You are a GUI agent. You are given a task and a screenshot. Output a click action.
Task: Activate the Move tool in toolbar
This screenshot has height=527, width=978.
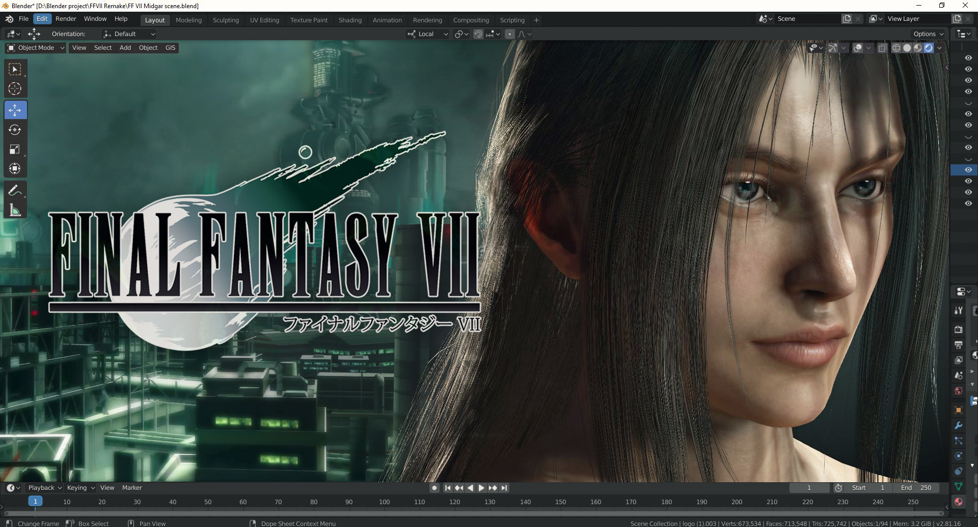15,110
